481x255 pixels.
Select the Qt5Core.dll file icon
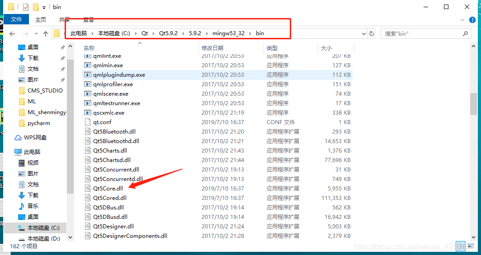coord(88,189)
